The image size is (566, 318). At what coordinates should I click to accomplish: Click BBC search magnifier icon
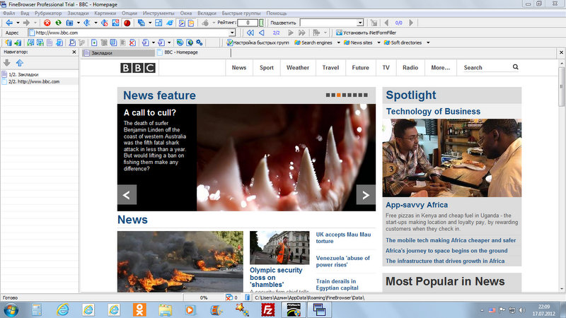(516, 67)
